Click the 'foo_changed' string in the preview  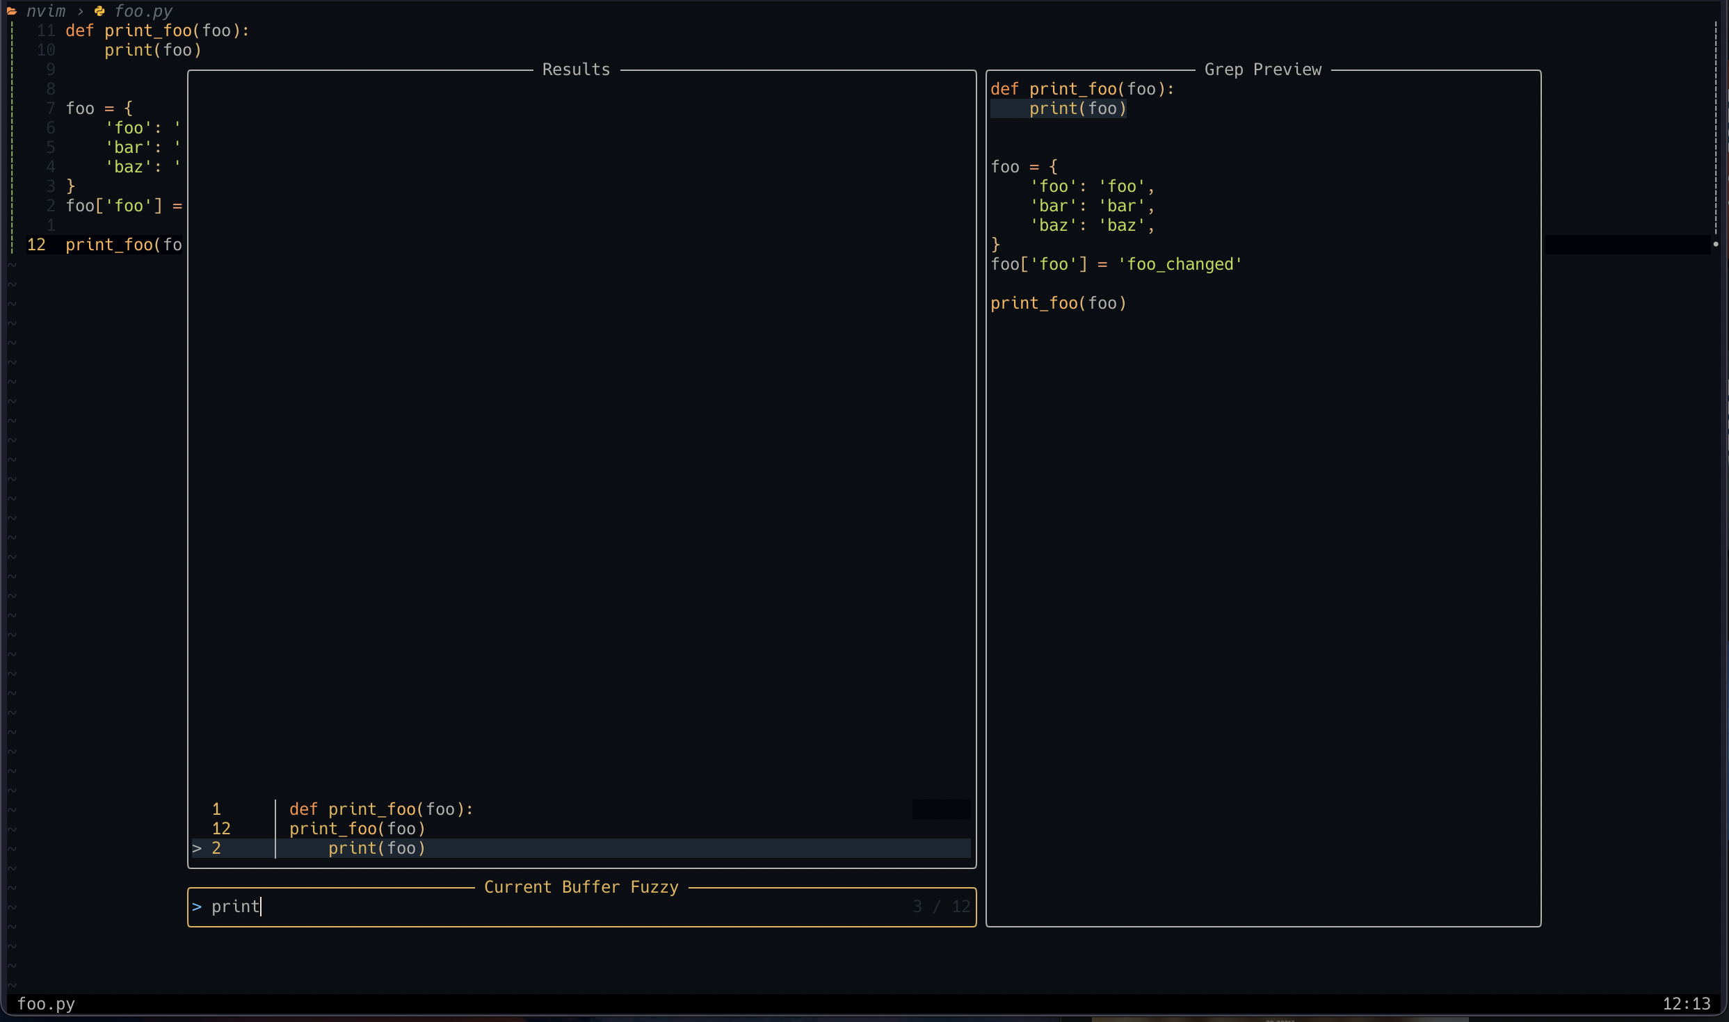pyautogui.click(x=1182, y=264)
